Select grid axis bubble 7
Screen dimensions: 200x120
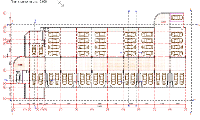(61, 110)
